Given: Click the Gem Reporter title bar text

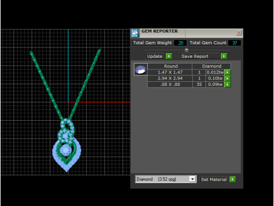Looking at the screenshot, I should [x=160, y=31].
